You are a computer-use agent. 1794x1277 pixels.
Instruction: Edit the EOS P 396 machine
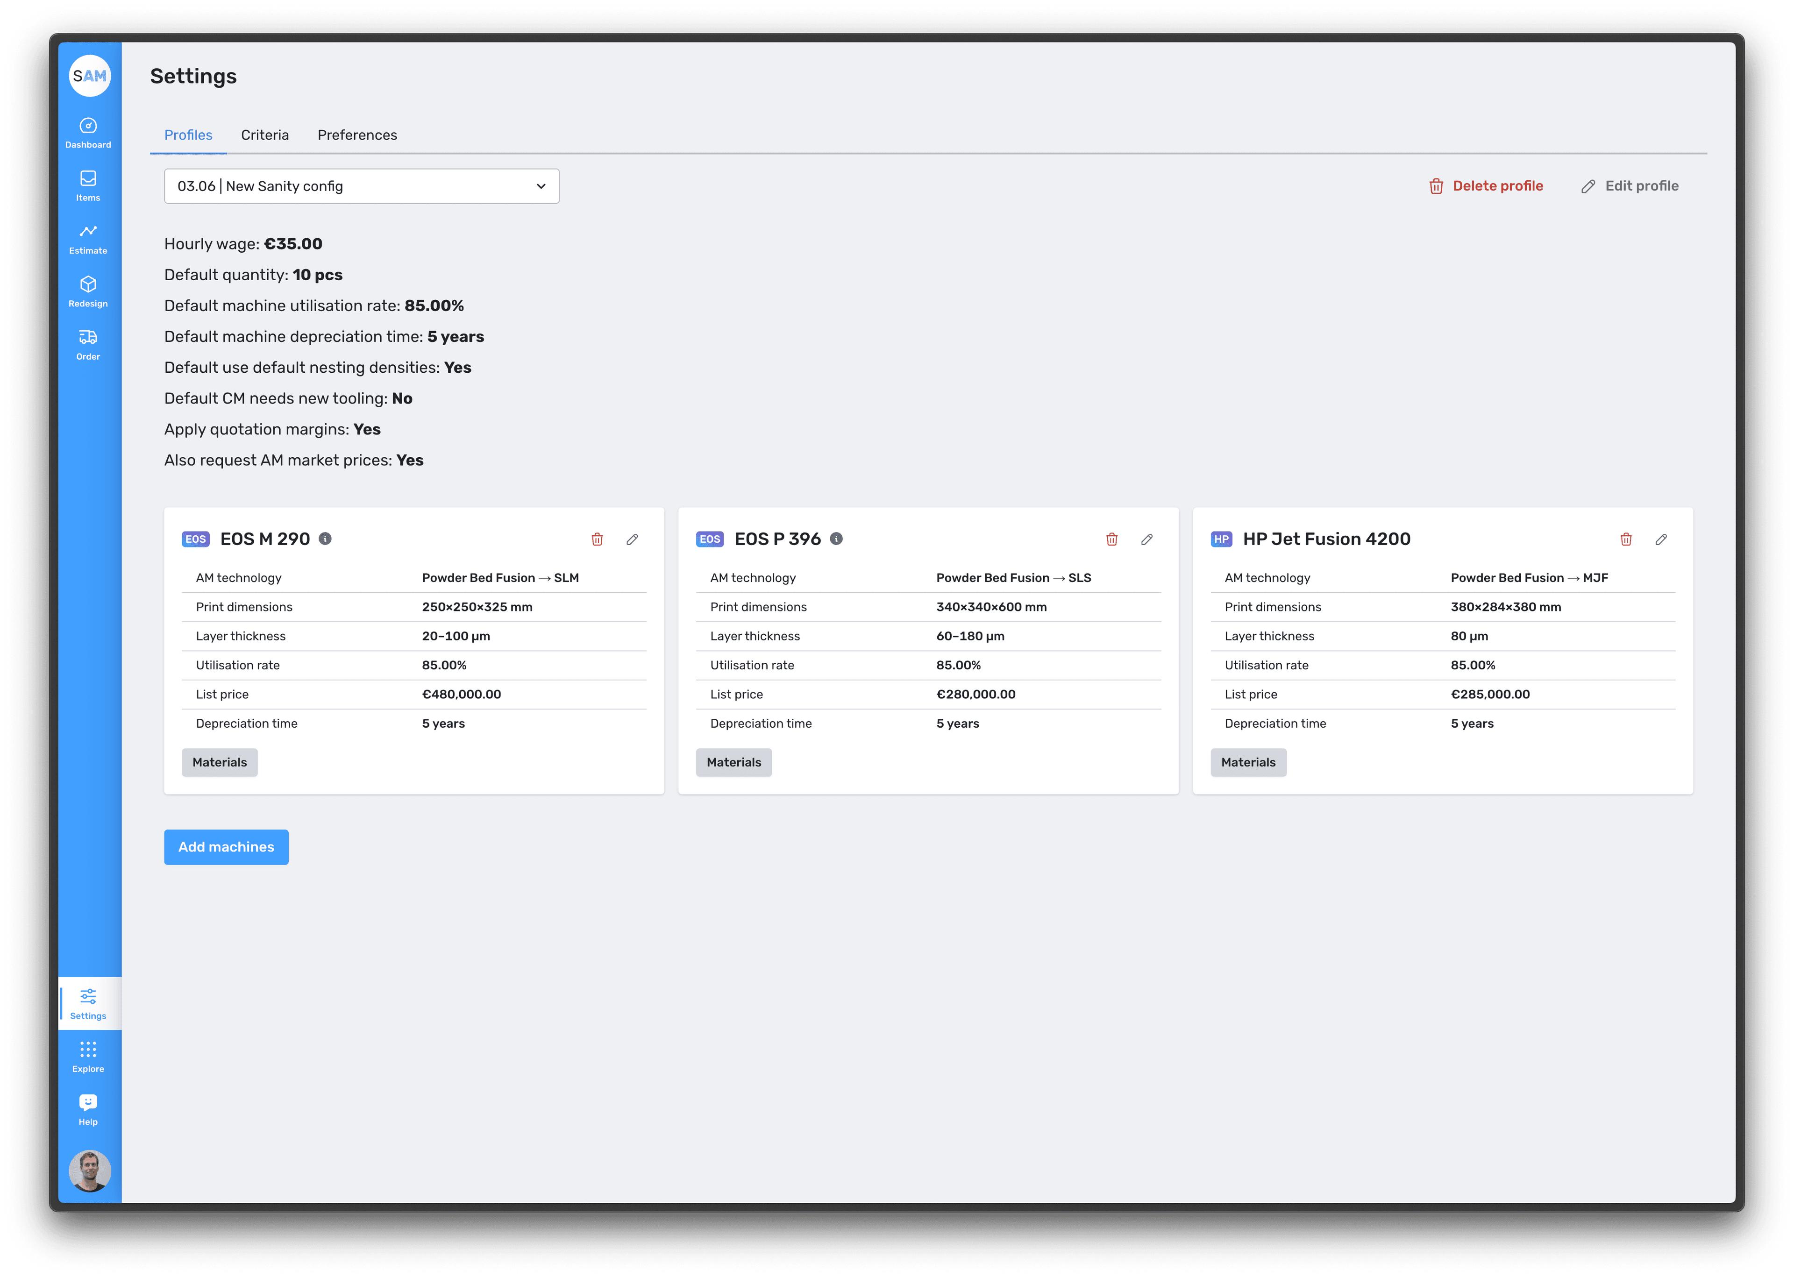click(x=1147, y=539)
